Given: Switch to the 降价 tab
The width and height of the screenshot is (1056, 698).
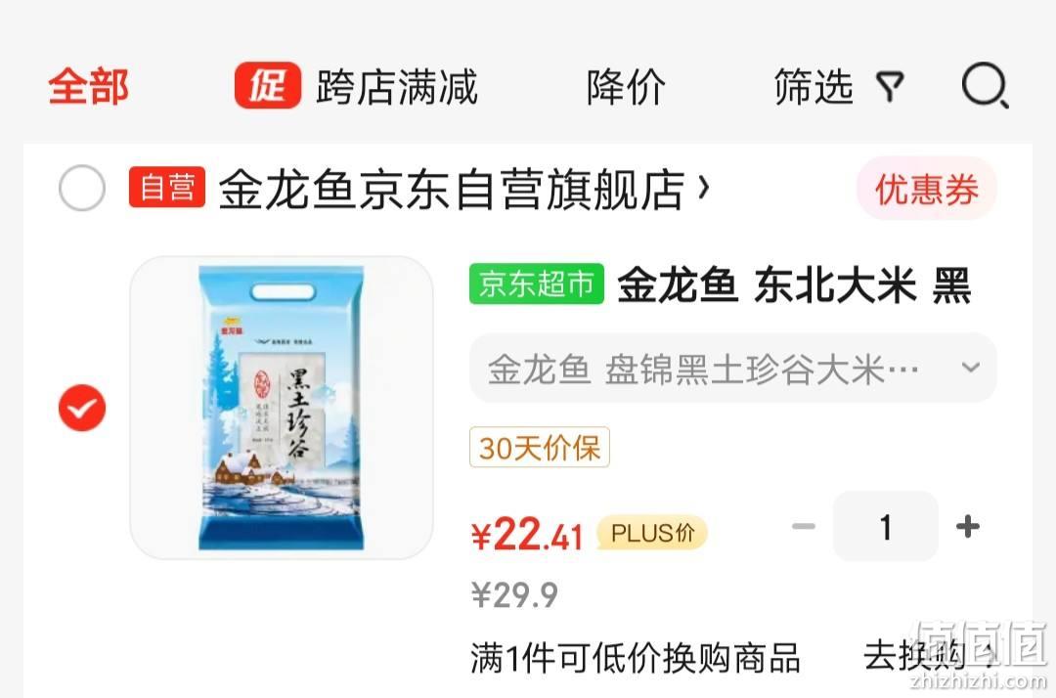Looking at the screenshot, I should pos(626,87).
